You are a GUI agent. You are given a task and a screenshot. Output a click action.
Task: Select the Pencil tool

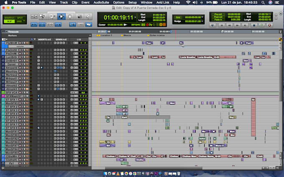click(88, 16)
